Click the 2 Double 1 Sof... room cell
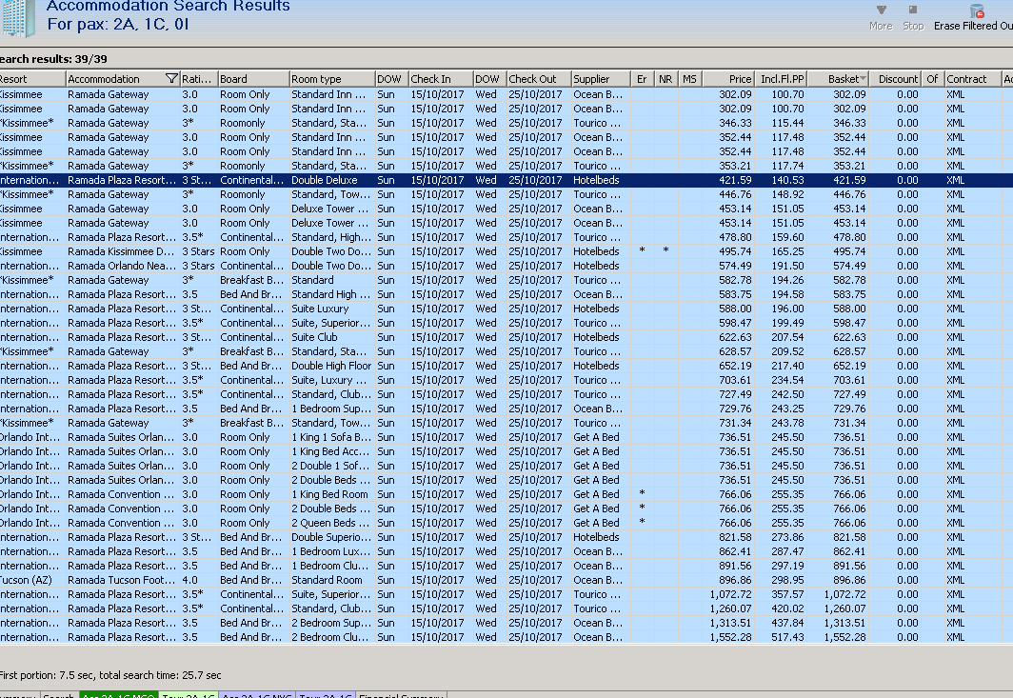Viewport: 1013px width, 698px height. (x=331, y=466)
